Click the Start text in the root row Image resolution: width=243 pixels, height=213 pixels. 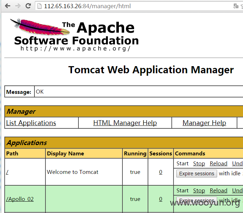pos(182,164)
